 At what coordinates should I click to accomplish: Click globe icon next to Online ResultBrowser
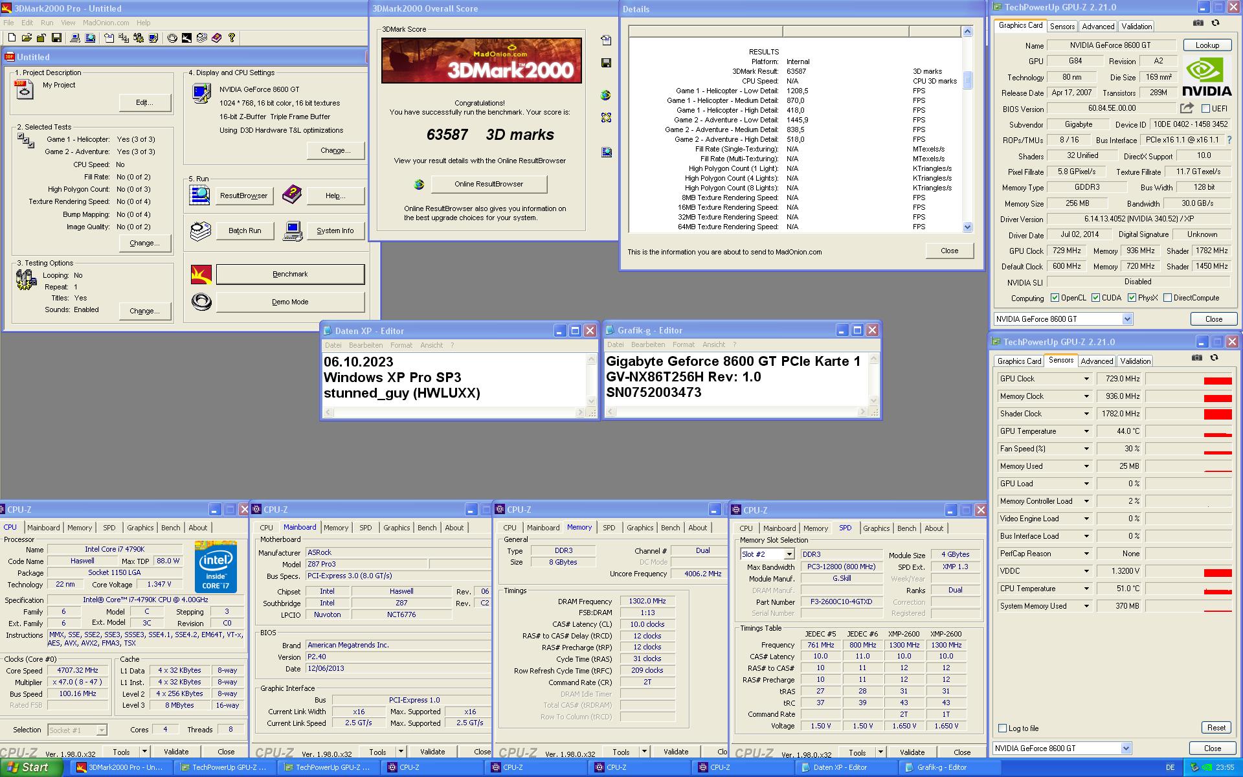(419, 185)
